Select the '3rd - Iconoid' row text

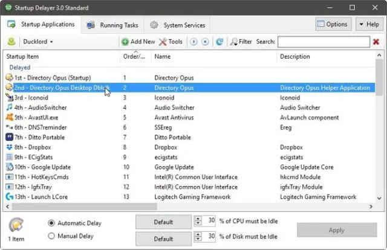[31, 98]
